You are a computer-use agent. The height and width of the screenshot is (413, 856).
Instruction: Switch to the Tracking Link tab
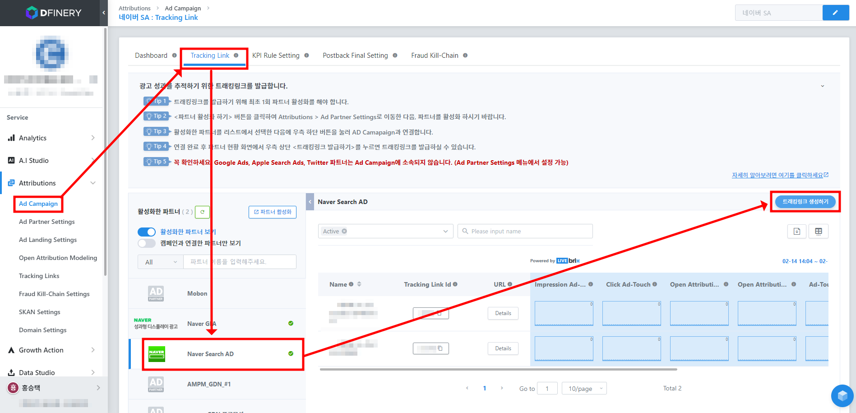(x=210, y=56)
